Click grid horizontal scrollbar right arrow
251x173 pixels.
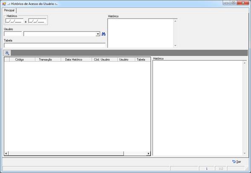click(148, 153)
